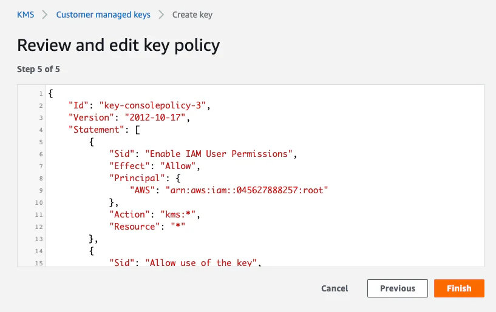
Task: Finish creating the key
Action: [459, 288]
